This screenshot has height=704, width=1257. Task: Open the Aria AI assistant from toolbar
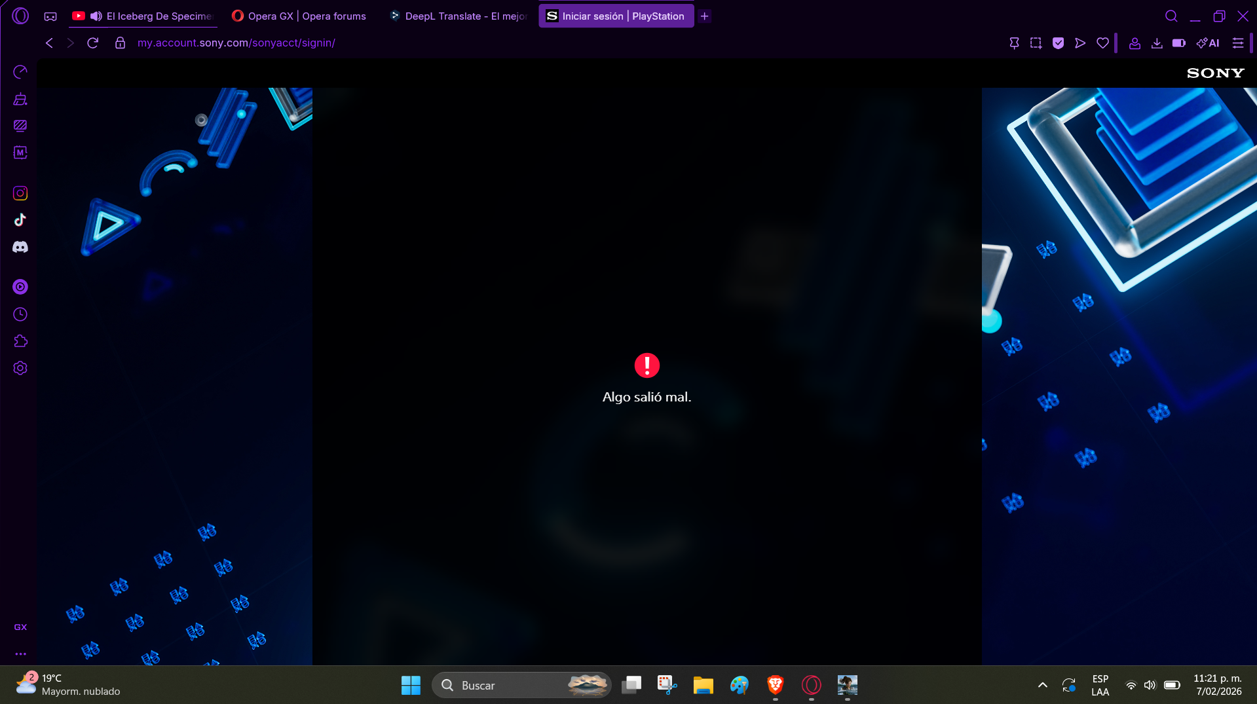pyautogui.click(x=1209, y=43)
